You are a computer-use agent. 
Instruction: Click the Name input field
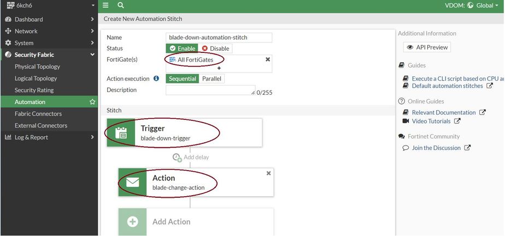(x=219, y=38)
